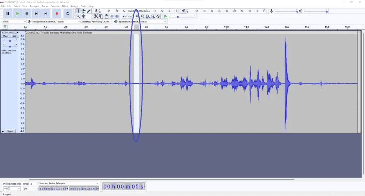The image size is (365, 196).
Task: Click the Copy icon
Action: click(101, 16)
